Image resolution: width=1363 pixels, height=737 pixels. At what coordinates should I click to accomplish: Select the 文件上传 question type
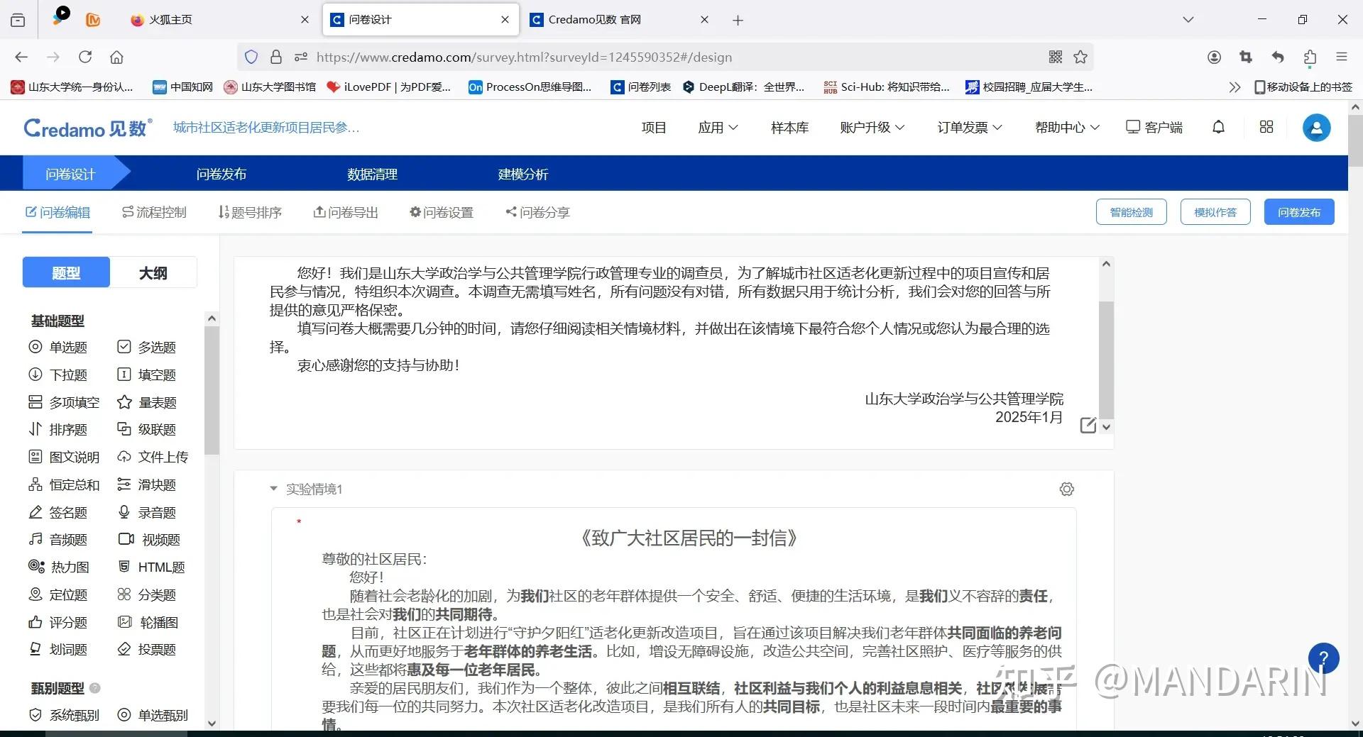162,457
